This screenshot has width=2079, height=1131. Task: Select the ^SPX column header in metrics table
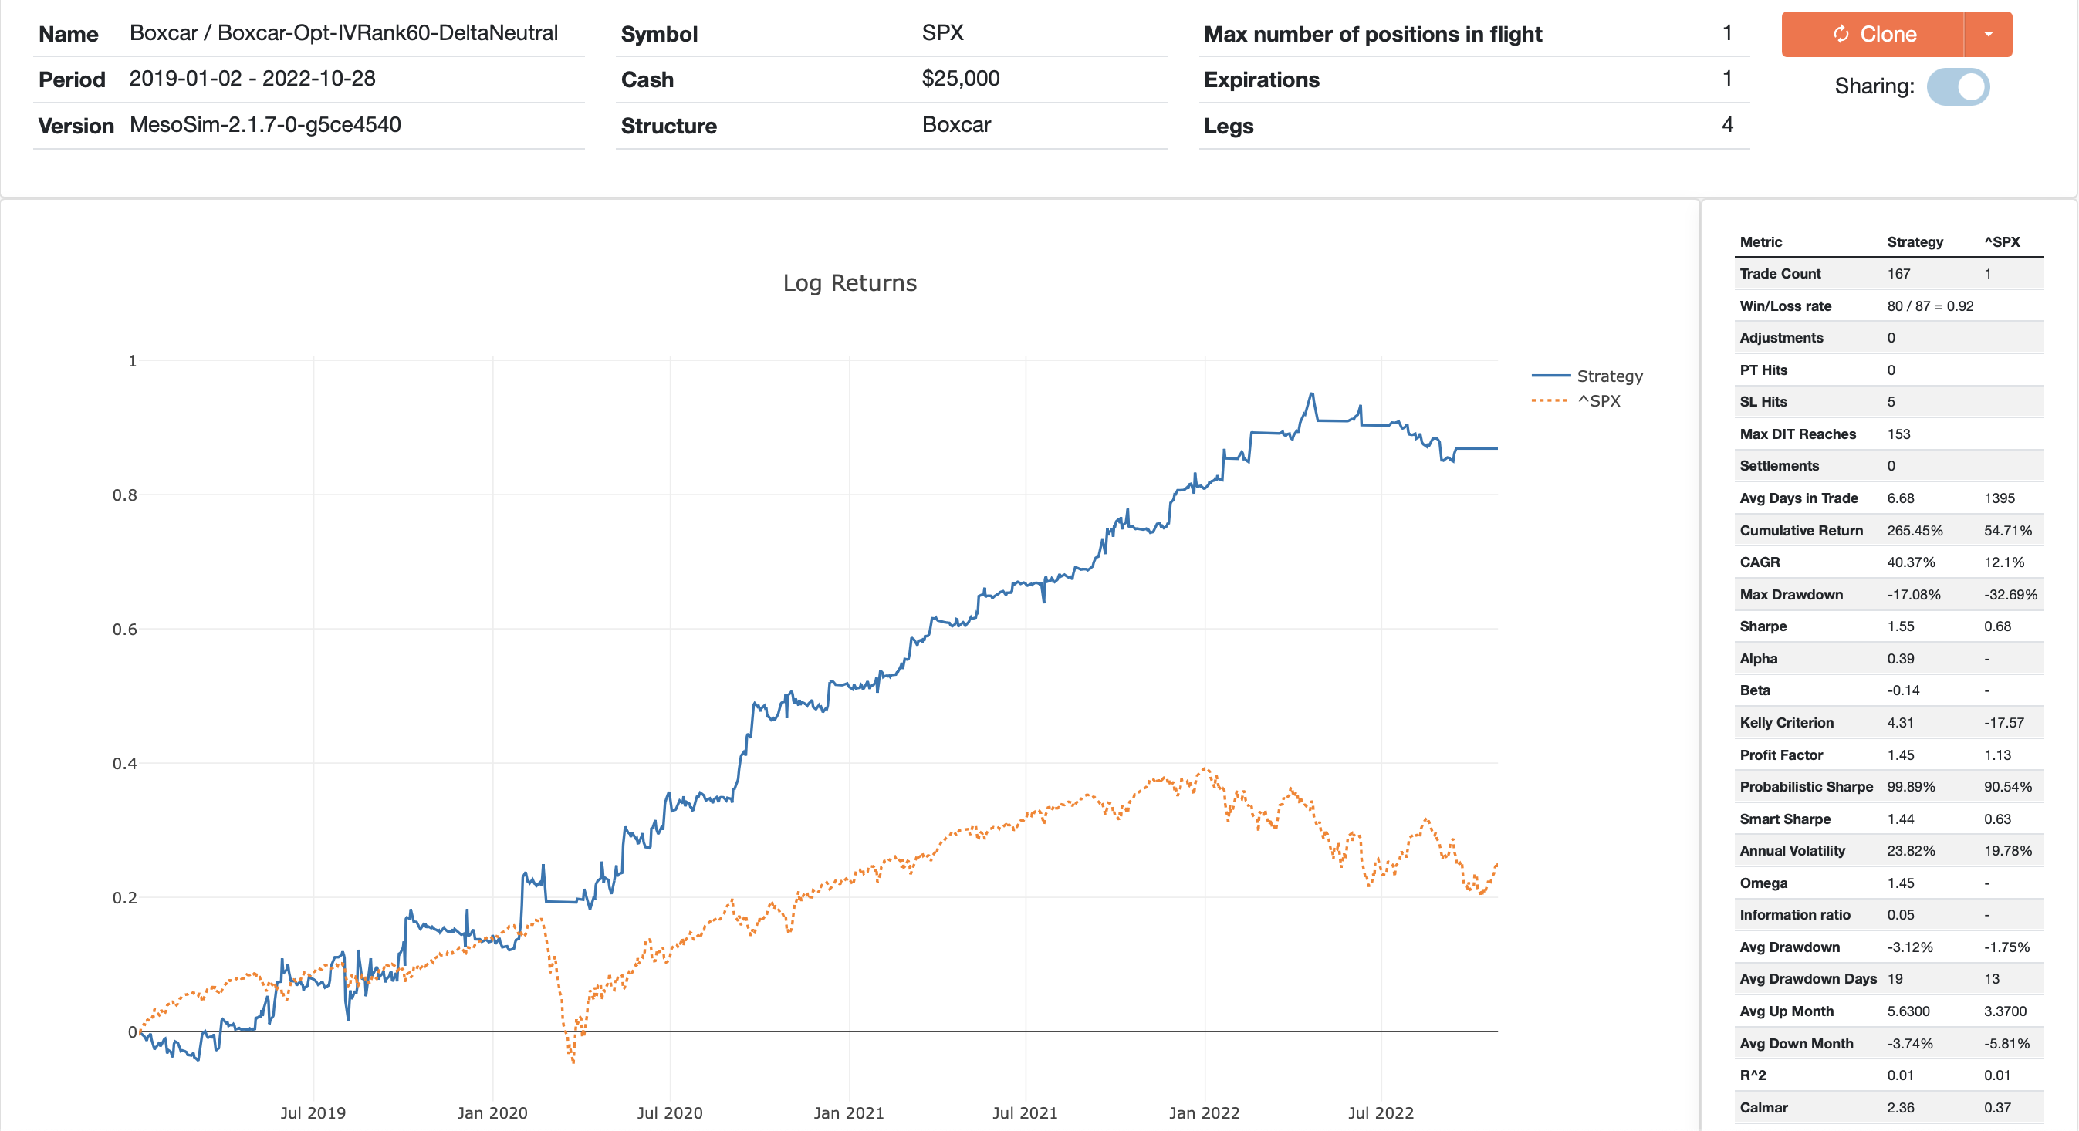[2003, 242]
